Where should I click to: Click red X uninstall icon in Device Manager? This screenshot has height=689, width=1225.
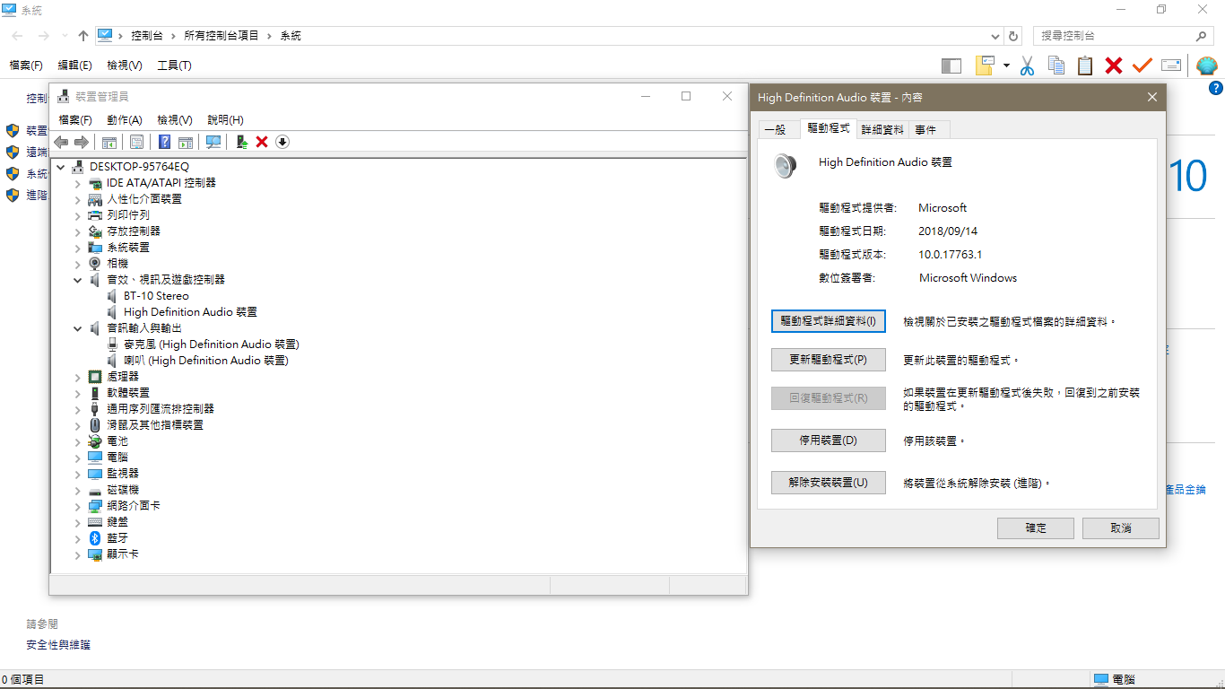point(262,142)
